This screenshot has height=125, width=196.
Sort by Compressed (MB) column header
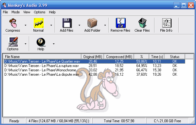(119, 57)
